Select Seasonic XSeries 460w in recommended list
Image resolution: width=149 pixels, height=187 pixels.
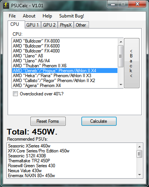pos(71,146)
